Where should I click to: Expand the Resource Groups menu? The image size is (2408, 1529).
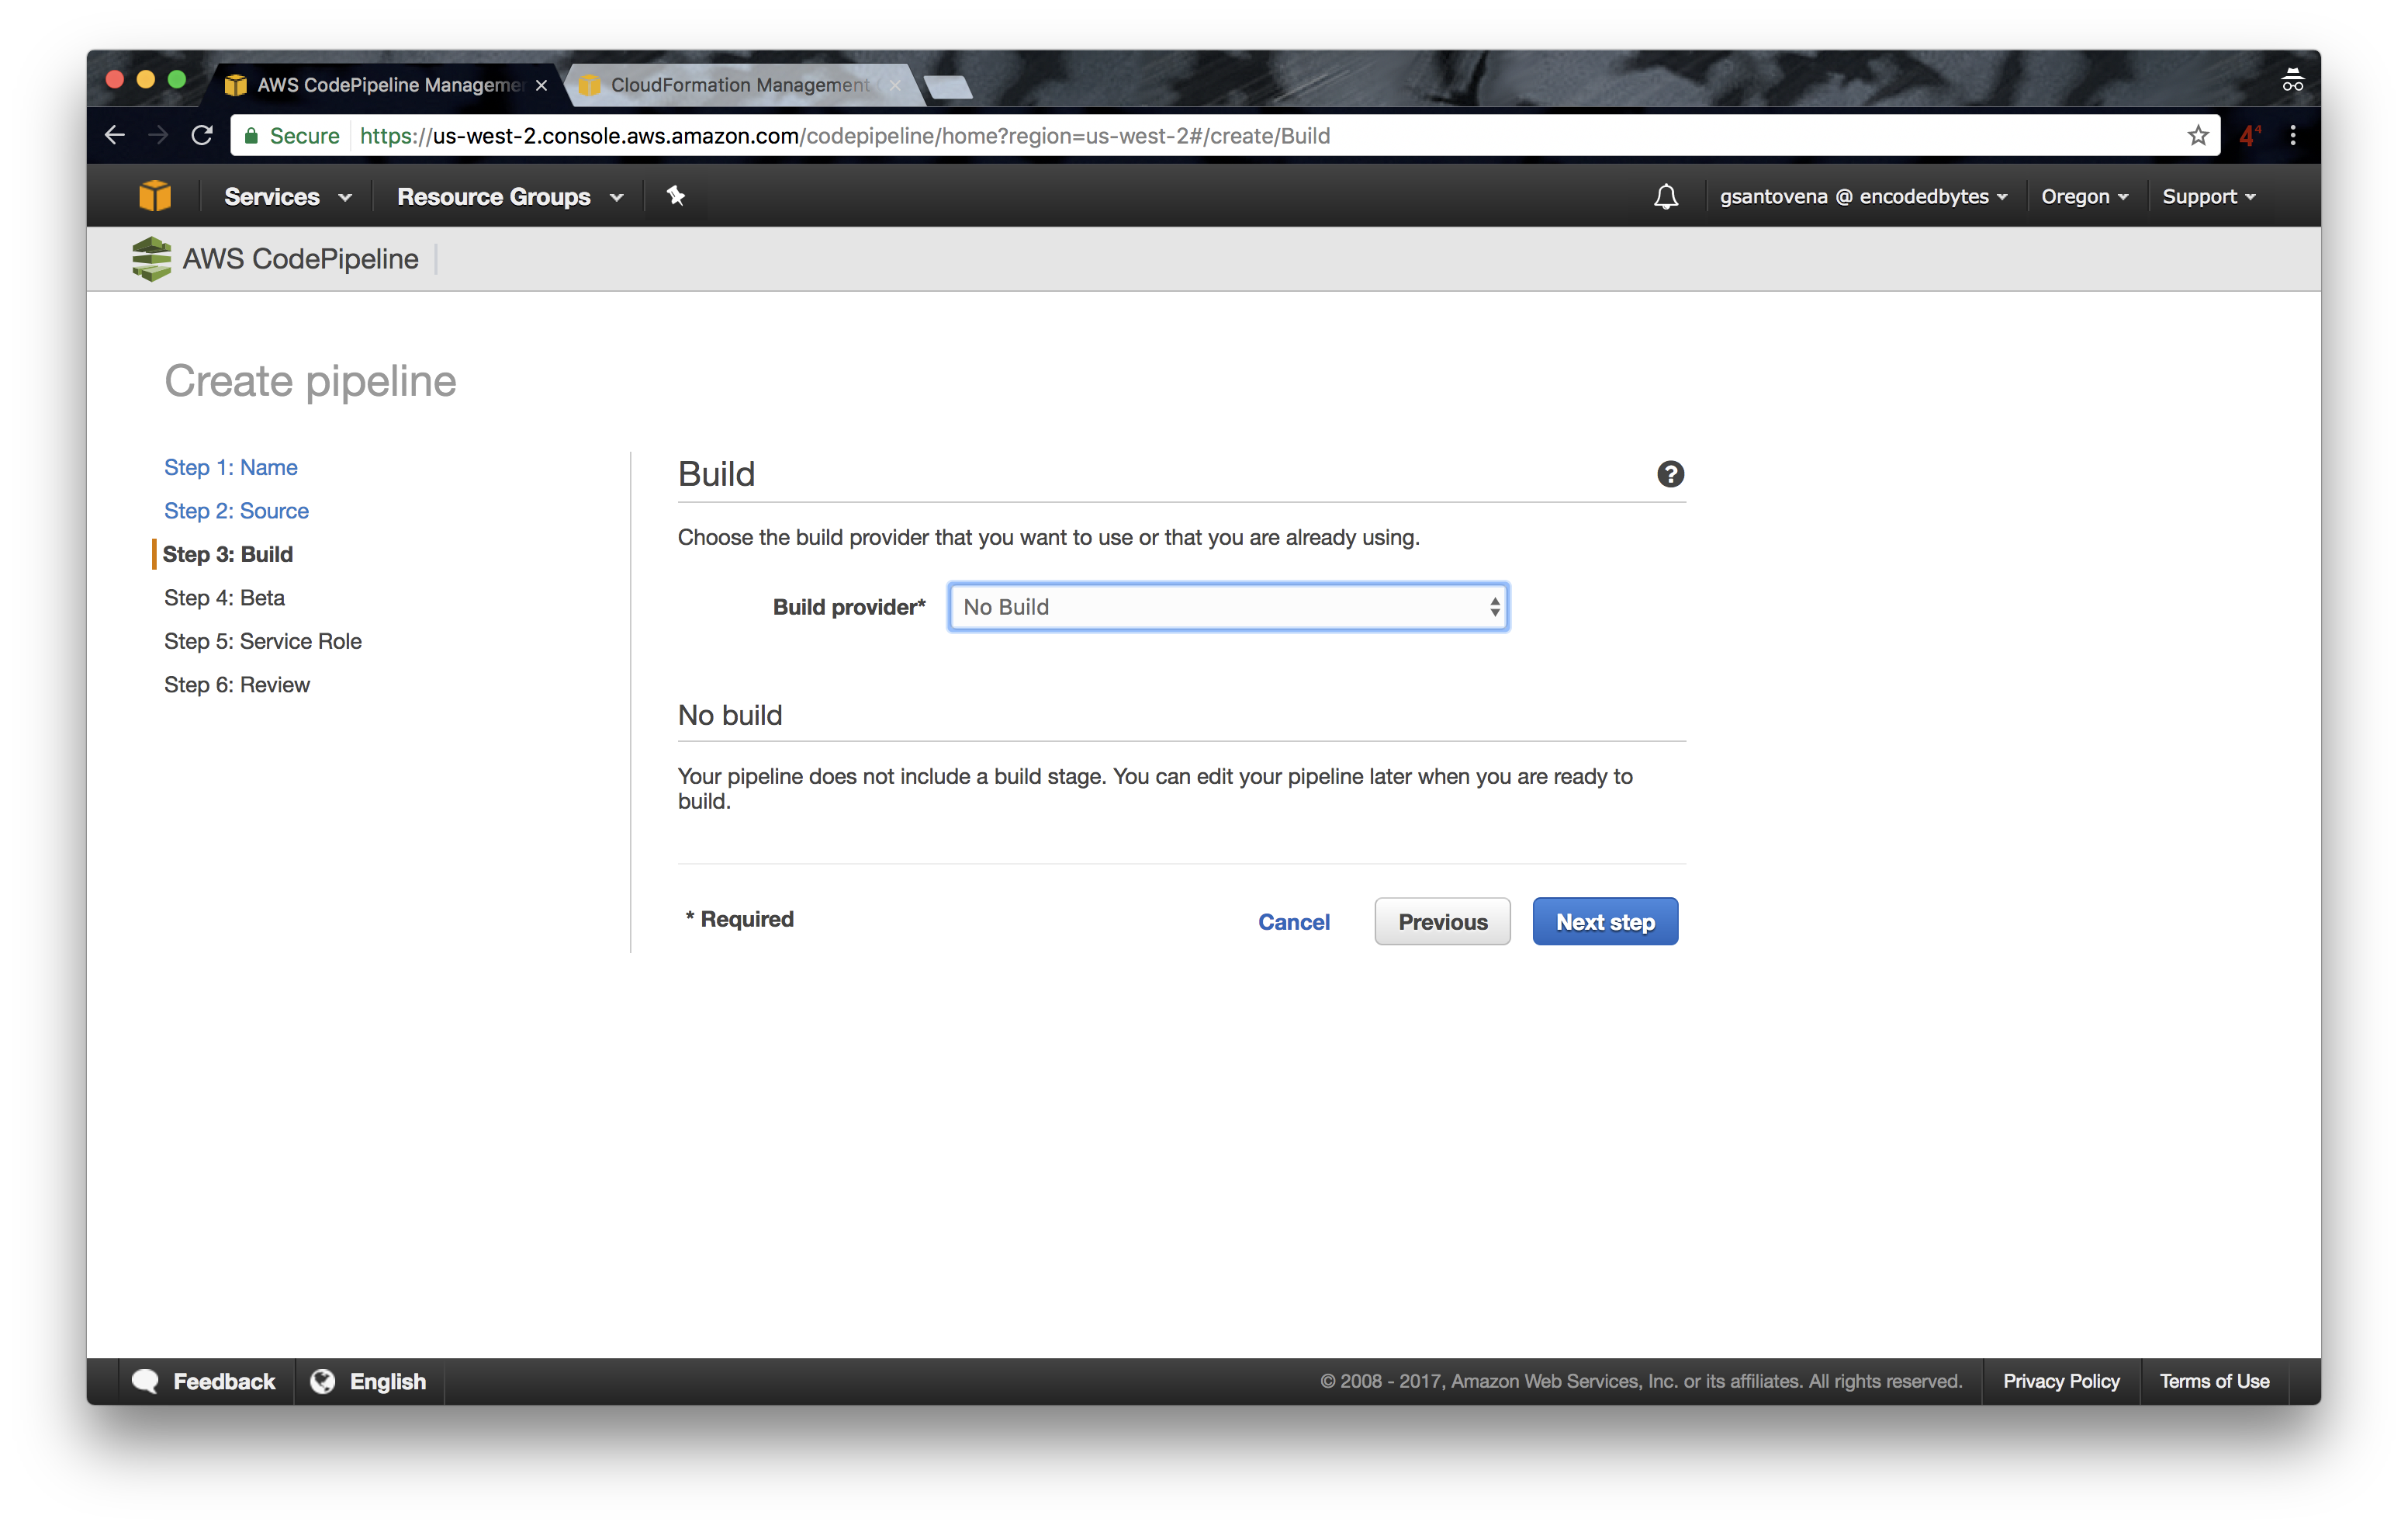(x=510, y=197)
